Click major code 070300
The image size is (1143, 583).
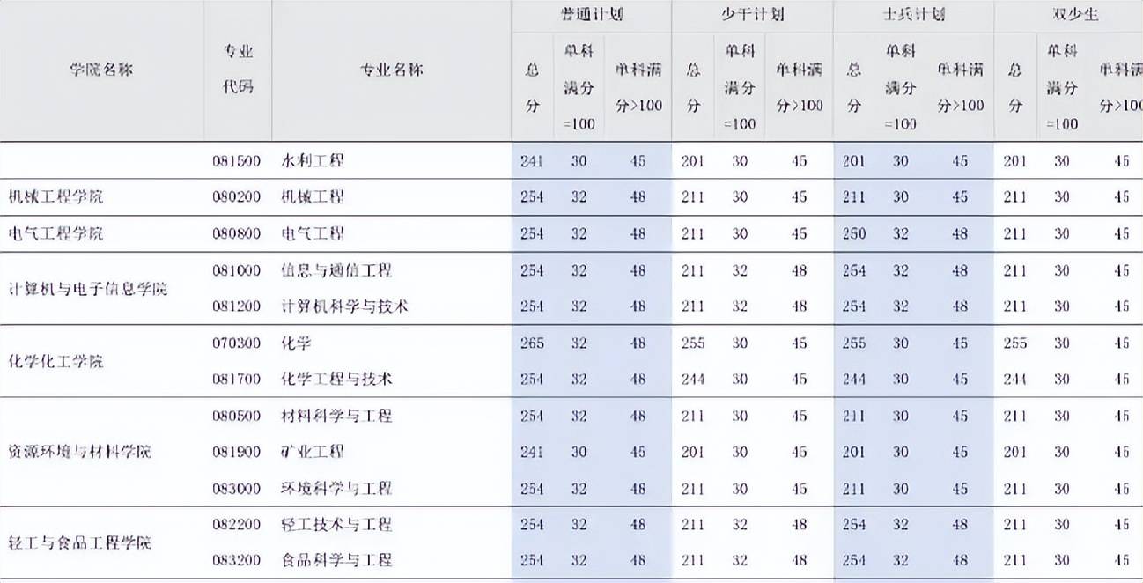coord(236,343)
